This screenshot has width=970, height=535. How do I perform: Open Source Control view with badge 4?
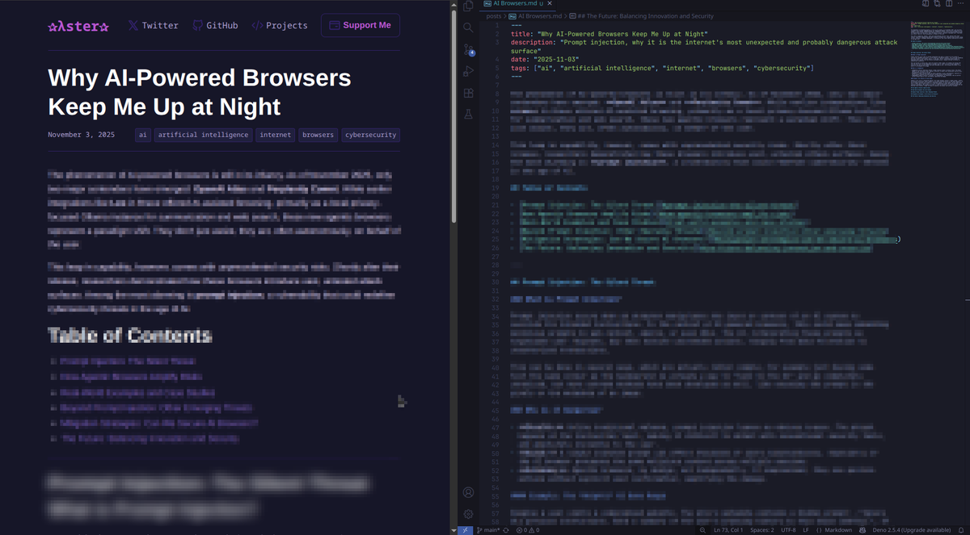click(469, 49)
